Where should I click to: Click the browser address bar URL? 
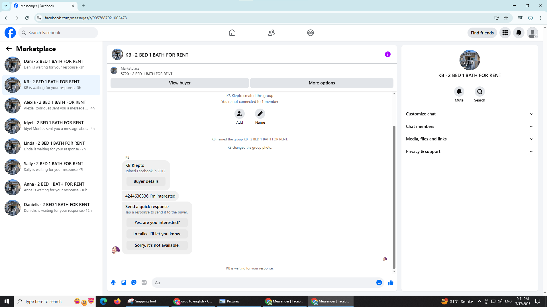coord(86,18)
